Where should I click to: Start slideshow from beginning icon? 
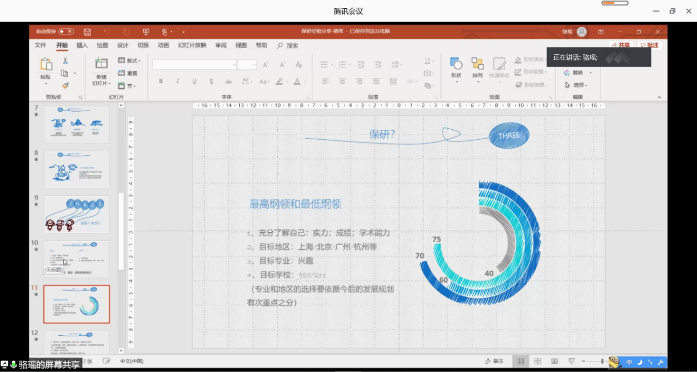pos(146,32)
